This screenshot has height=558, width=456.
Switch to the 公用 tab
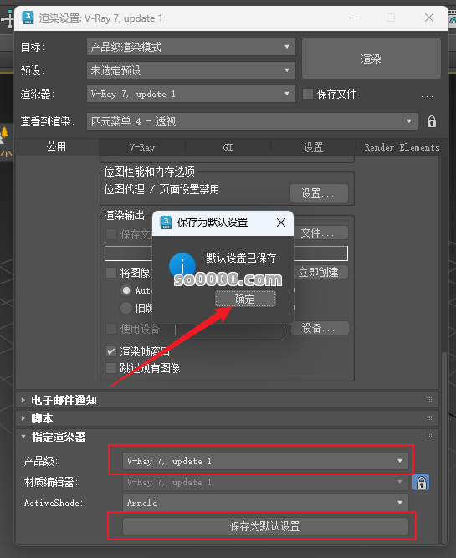(56, 147)
